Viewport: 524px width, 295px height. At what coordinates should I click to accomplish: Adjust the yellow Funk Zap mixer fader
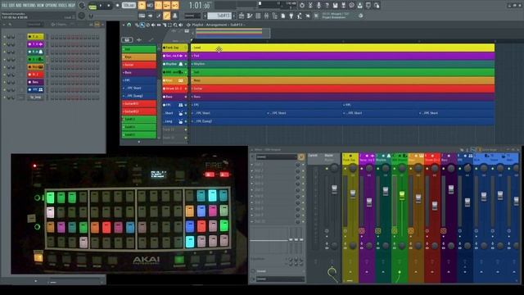pyautogui.click(x=353, y=193)
